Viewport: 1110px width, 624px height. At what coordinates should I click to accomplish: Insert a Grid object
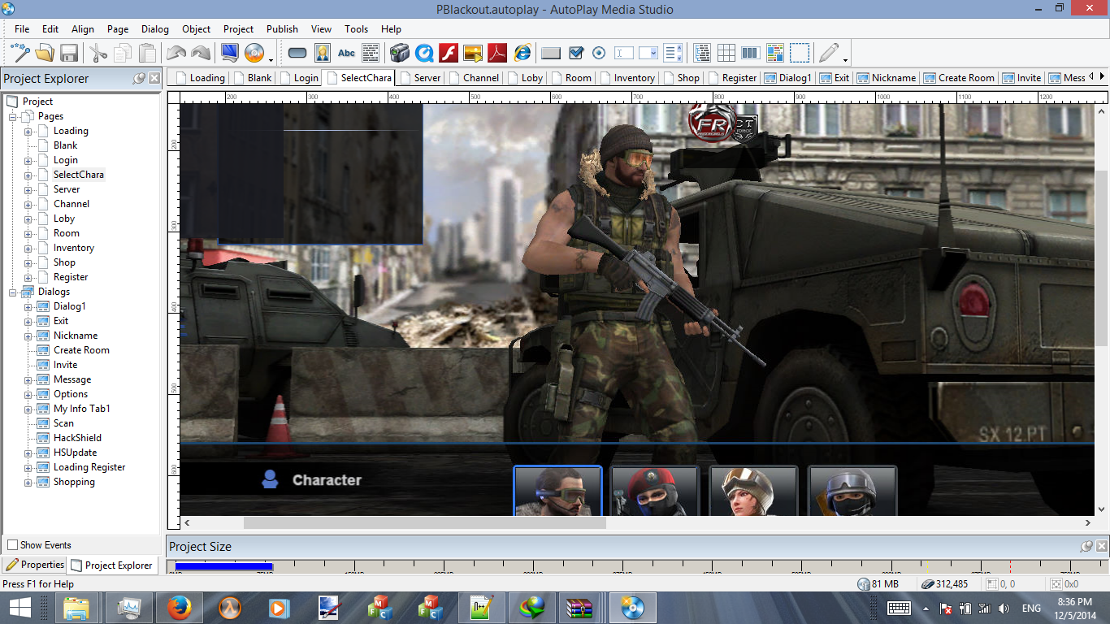(x=726, y=54)
